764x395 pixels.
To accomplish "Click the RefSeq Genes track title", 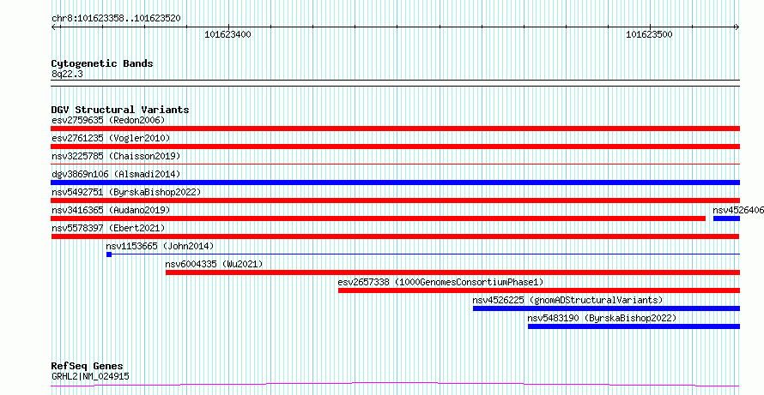I will pyautogui.click(x=88, y=366).
